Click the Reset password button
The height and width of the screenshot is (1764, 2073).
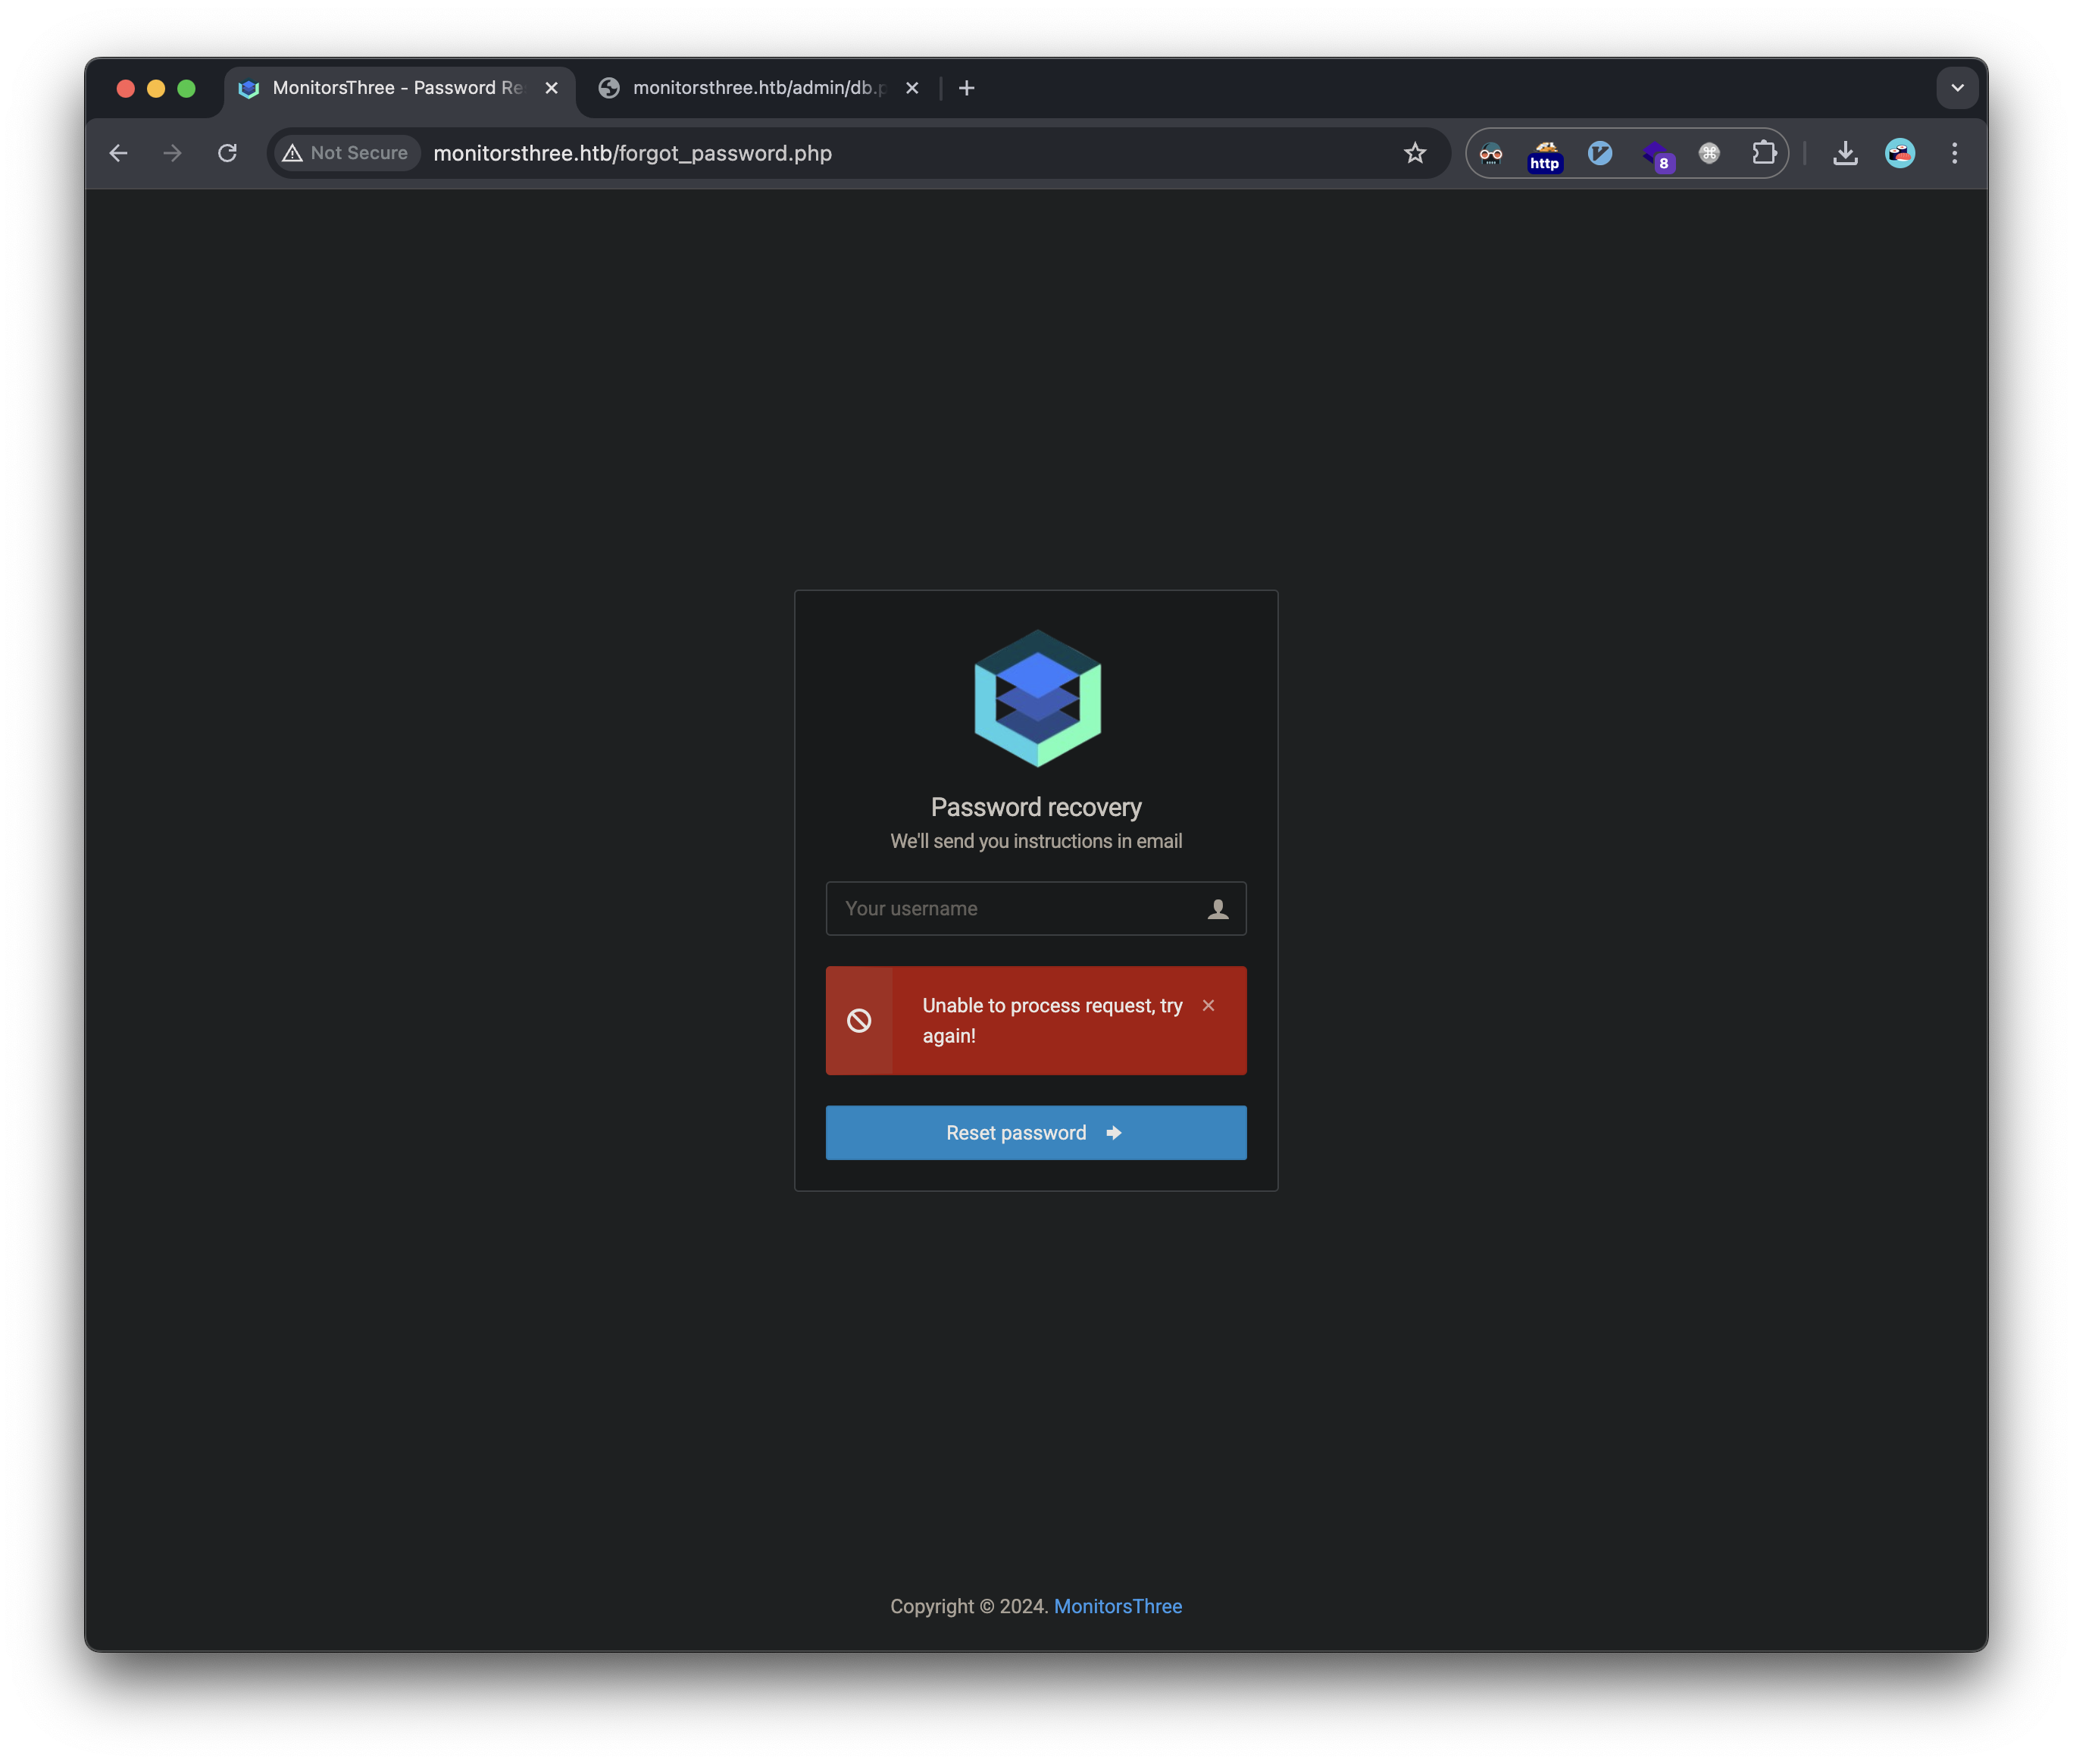click(1035, 1132)
